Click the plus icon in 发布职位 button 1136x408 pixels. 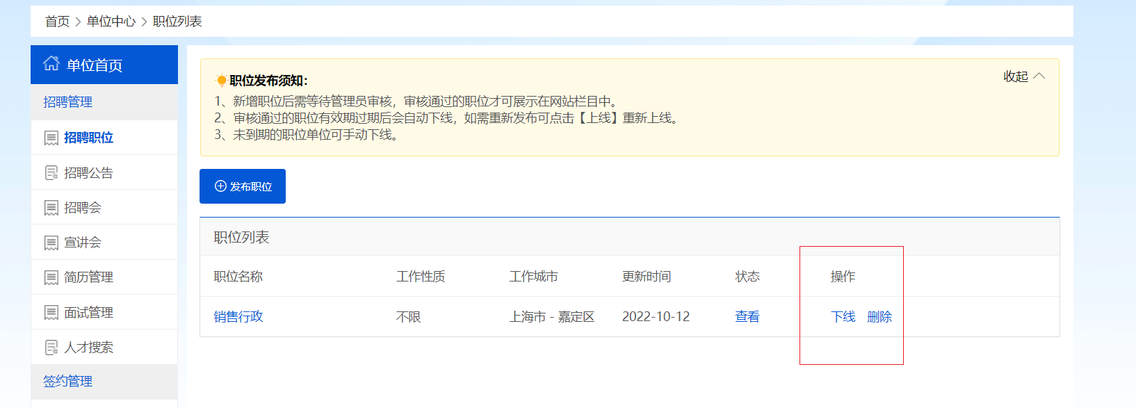pyautogui.click(x=220, y=186)
